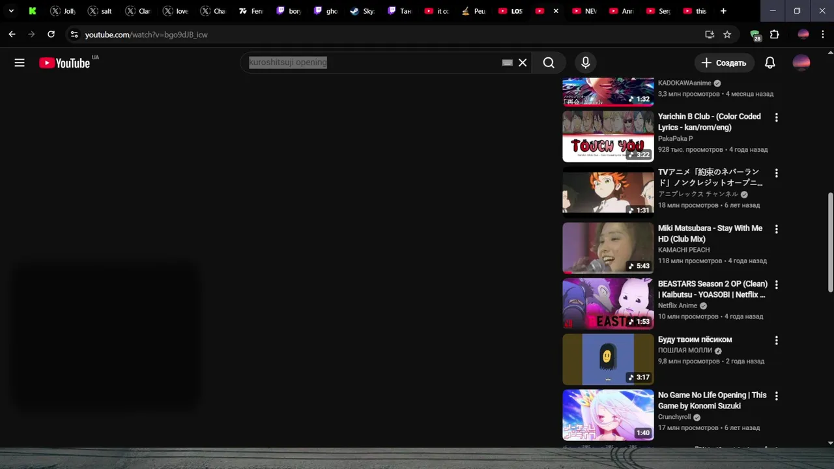Open more options for Yarichin B Club video
The height and width of the screenshot is (469, 834).
[x=776, y=117]
